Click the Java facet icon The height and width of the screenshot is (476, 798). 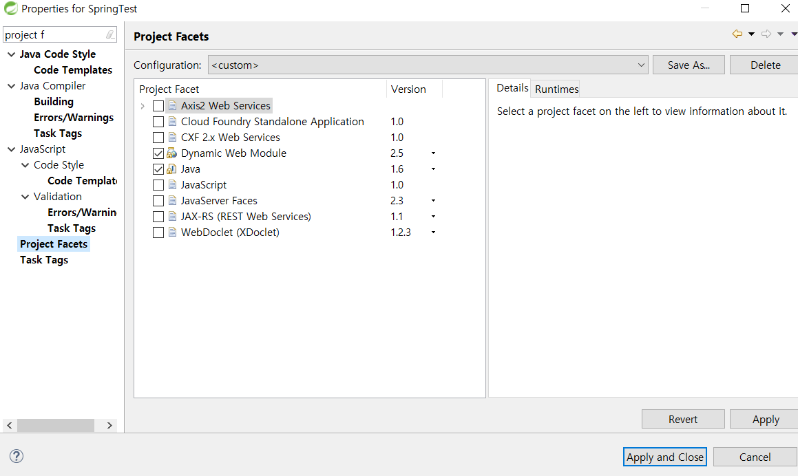coord(172,169)
